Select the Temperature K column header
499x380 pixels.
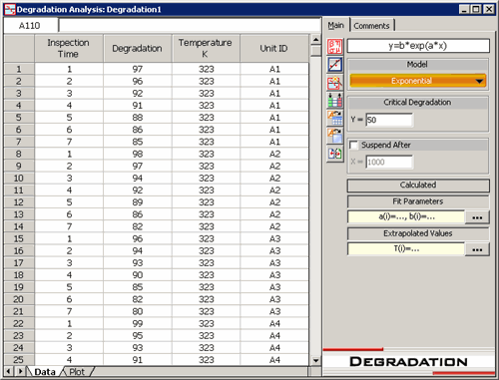206,49
